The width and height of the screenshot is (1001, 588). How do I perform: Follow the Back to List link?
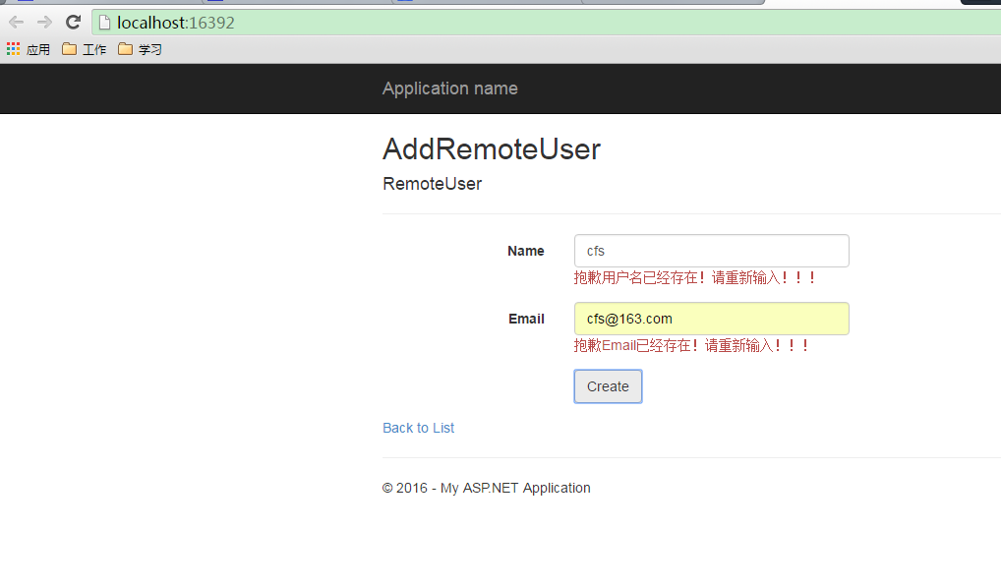(418, 428)
